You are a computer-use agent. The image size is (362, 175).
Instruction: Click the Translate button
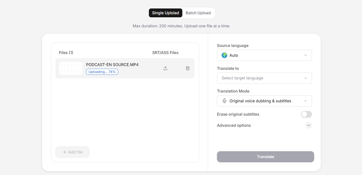click(265, 157)
